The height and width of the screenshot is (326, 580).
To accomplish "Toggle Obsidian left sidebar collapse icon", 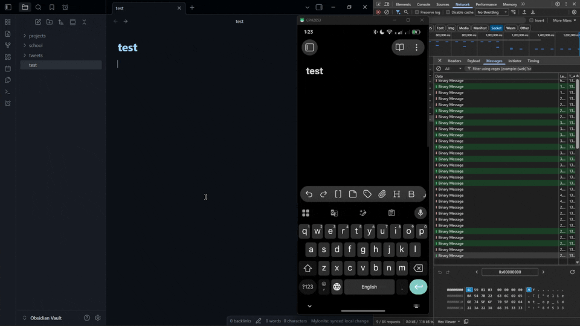I will coord(8,7).
